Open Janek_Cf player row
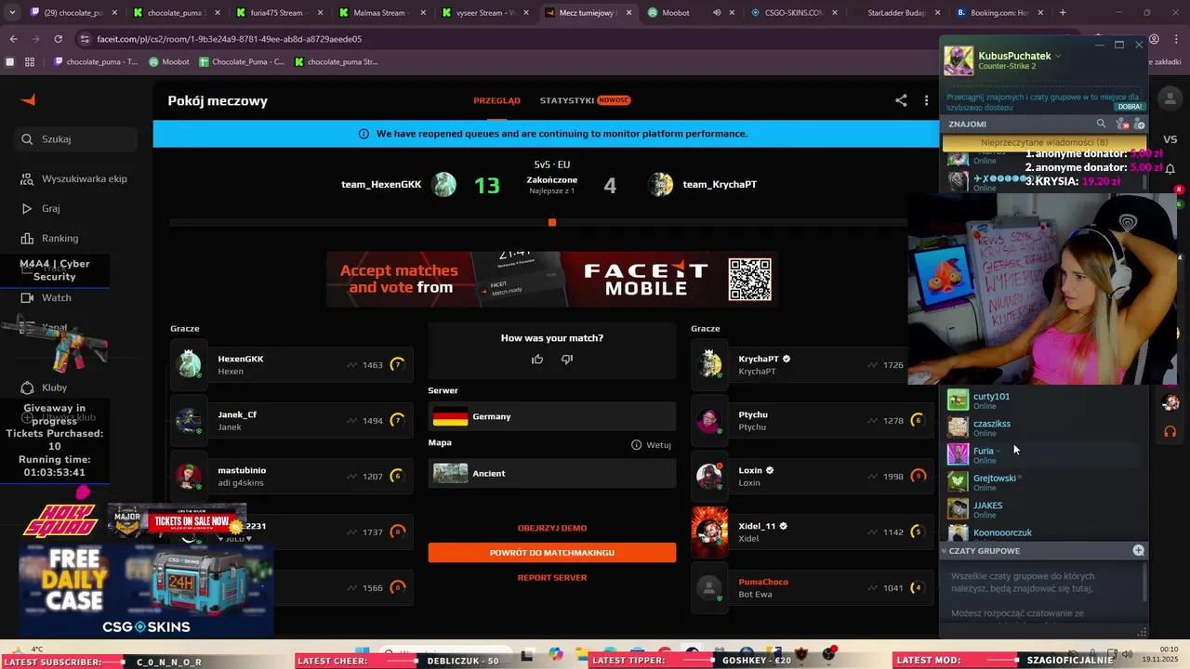1190x669 pixels. pyautogui.click(x=292, y=420)
